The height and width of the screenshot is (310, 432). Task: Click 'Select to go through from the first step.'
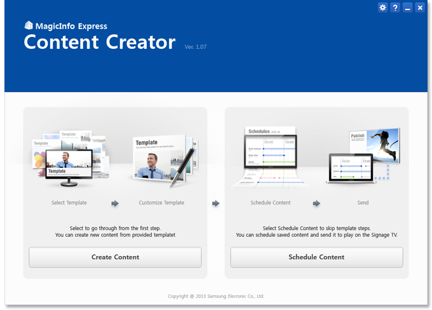(x=115, y=228)
